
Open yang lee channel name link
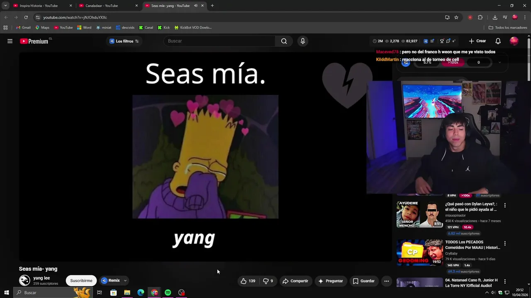[x=41, y=278]
